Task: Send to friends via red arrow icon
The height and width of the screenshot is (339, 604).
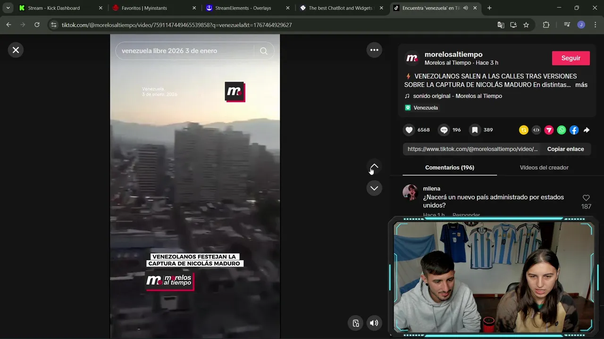Action: point(549,130)
